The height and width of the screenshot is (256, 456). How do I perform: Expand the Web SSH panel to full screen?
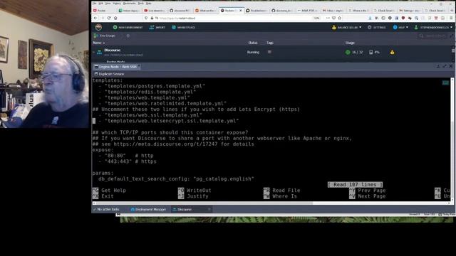[445, 66]
